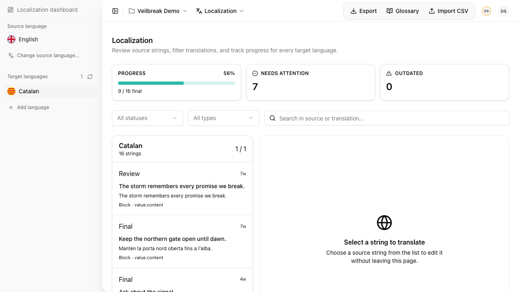Click the Outdated warning triangle icon
519x292 pixels.
tap(389, 73)
